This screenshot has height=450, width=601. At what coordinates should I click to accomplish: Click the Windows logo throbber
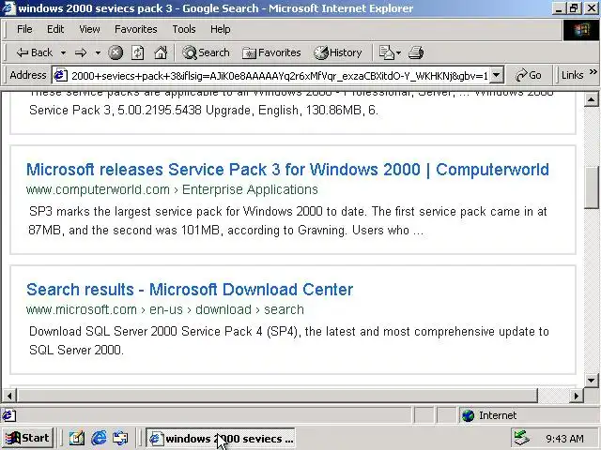(581, 30)
